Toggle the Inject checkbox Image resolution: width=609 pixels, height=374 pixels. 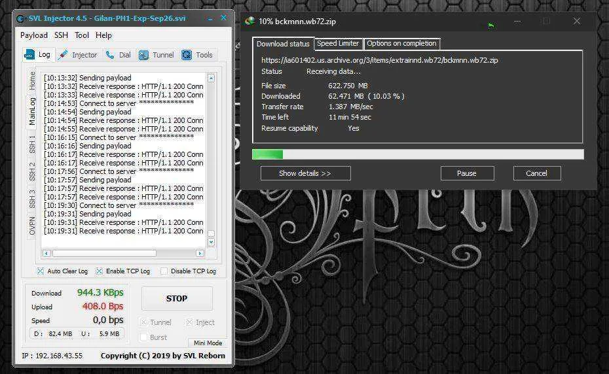(189, 322)
